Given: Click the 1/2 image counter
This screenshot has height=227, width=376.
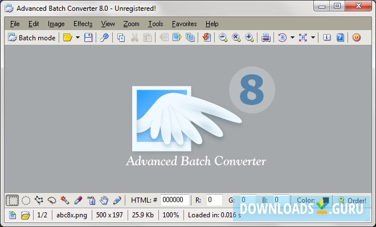Looking at the screenshot, I should pyautogui.click(x=42, y=215).
